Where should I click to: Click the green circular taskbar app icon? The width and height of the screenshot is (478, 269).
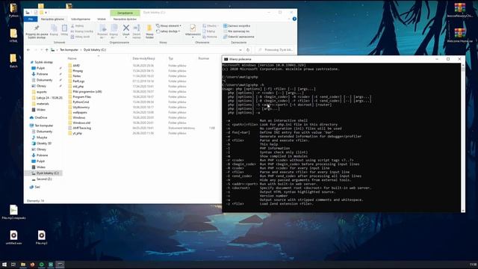42,265
